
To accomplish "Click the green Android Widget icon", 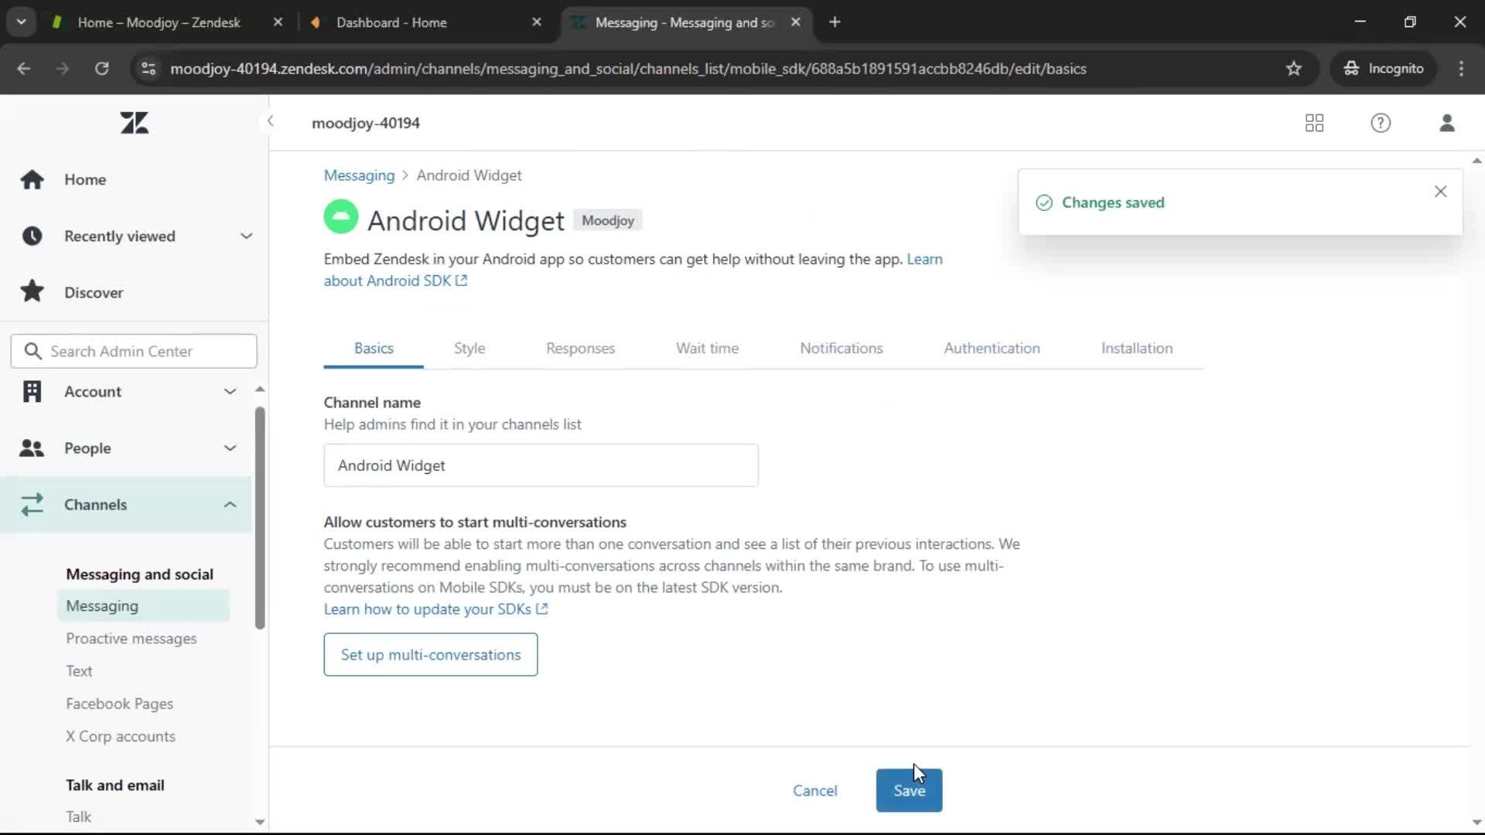I will click(340, 216).
